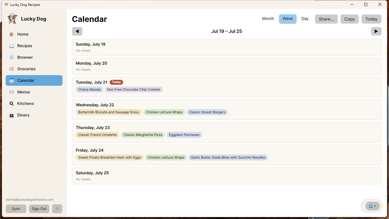
Task: Open settings with the gear button
Action: pyautogui.click(x=57, y=209)
